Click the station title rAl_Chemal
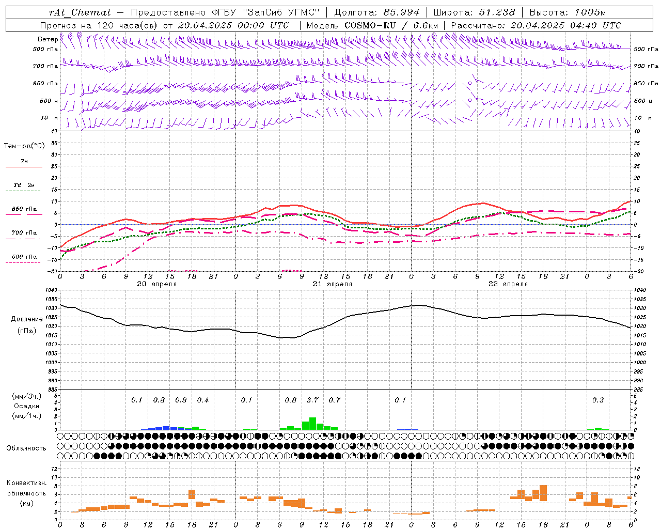This screenshot has height=529, width=661. pos(80,12)
